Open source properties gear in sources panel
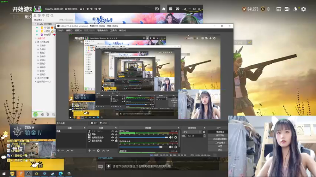Viewport: 316px width, 177px height. click(x=98, y=151)
